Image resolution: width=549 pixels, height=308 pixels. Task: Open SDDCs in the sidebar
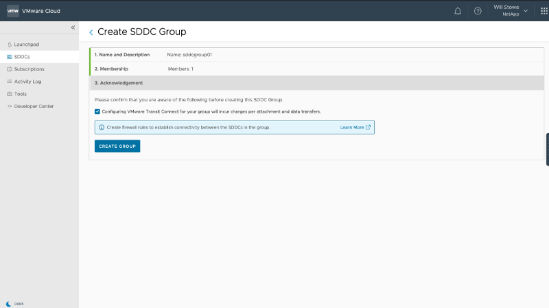22,57
